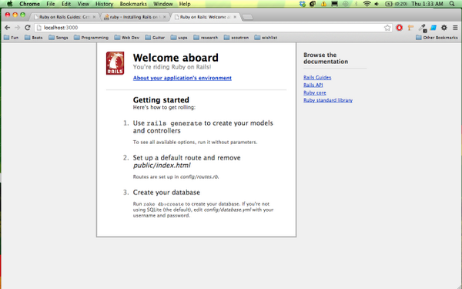This screenshot has width=462, height=289.
Task: Open the Other Bookmarks folder
Action: click(437, 38)
